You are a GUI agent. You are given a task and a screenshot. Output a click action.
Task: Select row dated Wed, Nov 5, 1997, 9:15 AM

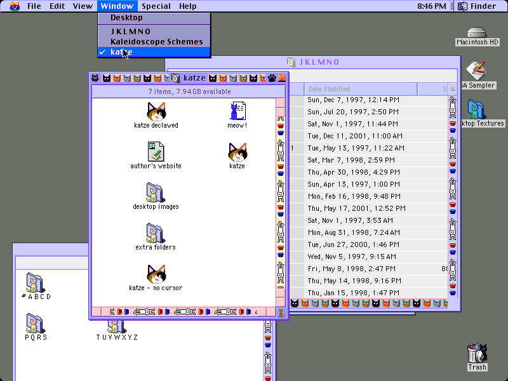click(x=369, y=257)
